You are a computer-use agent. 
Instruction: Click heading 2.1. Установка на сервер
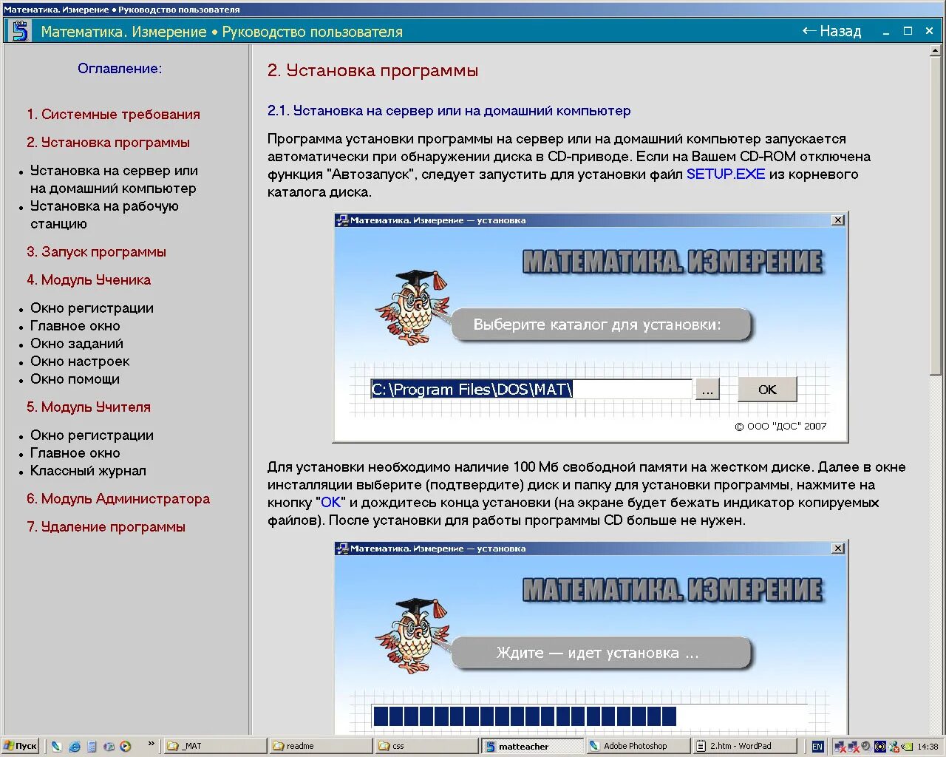[449, 111]
